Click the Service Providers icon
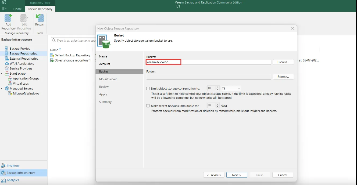 click(7, 68)
